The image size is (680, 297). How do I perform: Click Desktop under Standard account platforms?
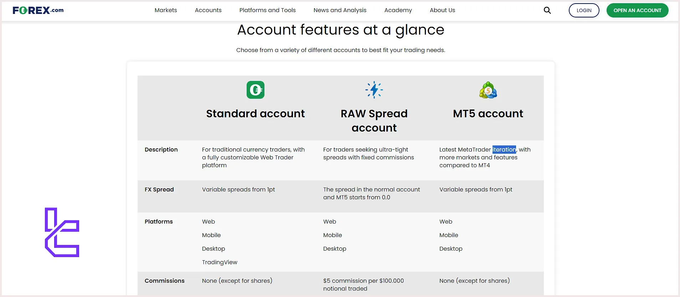[x=213, y=249]
